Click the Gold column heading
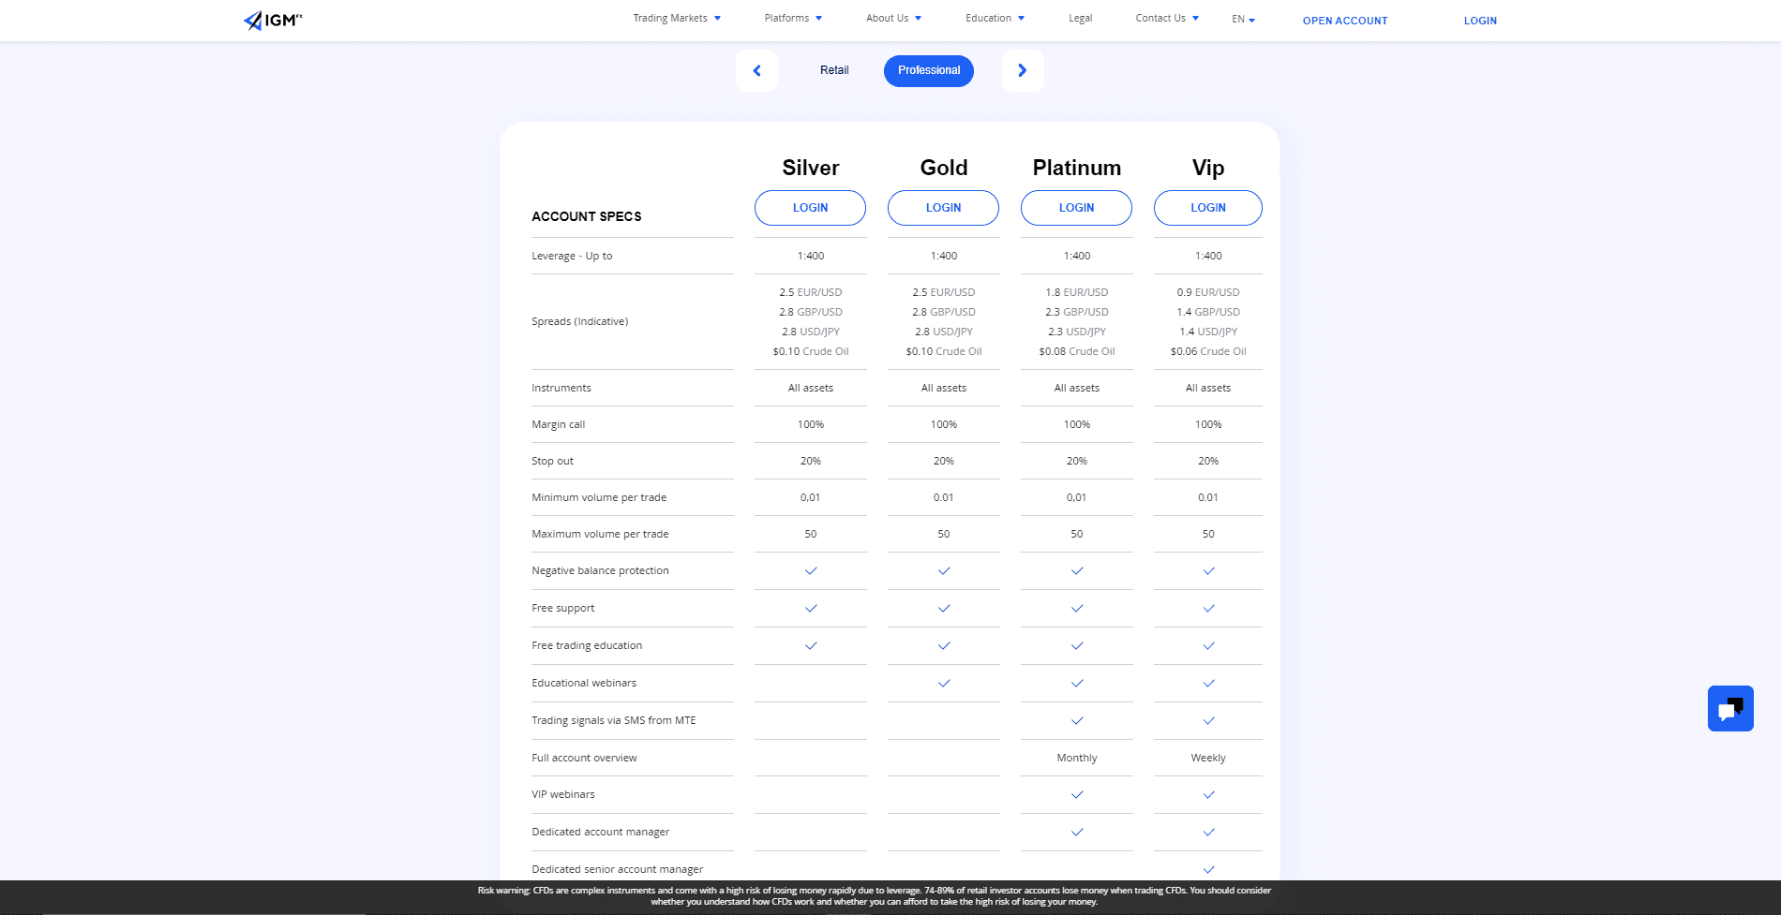This screenshot has height=915, width=1781. point(944,168)
